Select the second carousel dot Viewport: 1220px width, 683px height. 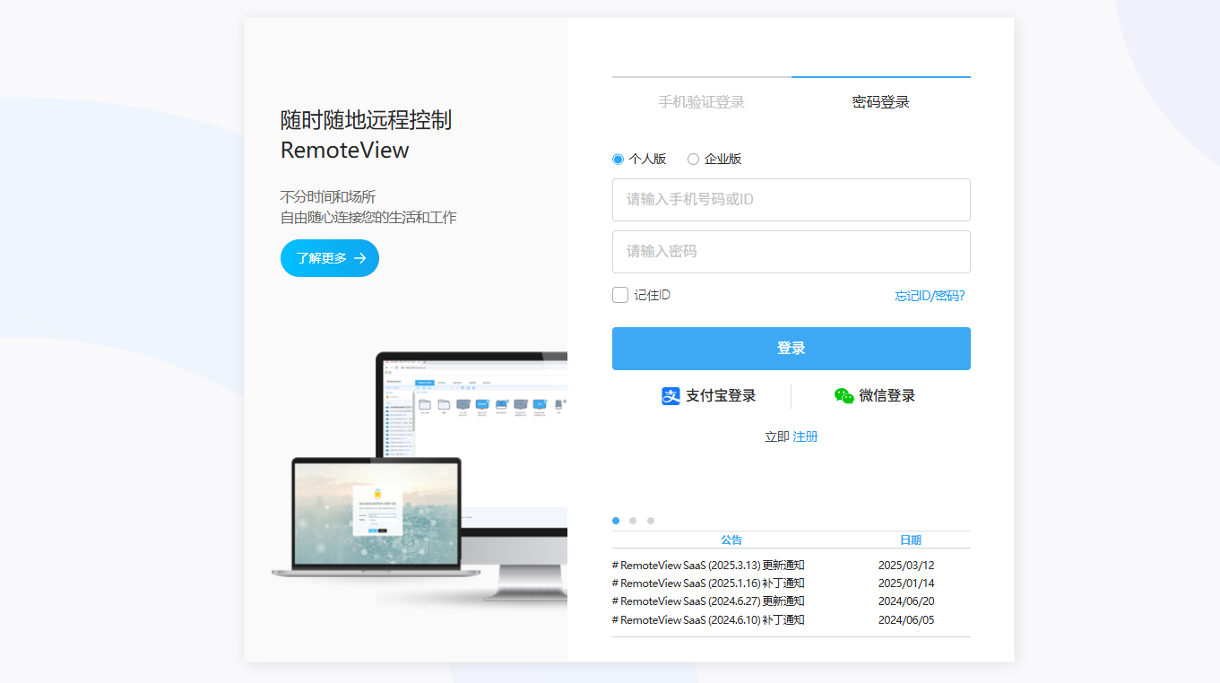point(633,521)
